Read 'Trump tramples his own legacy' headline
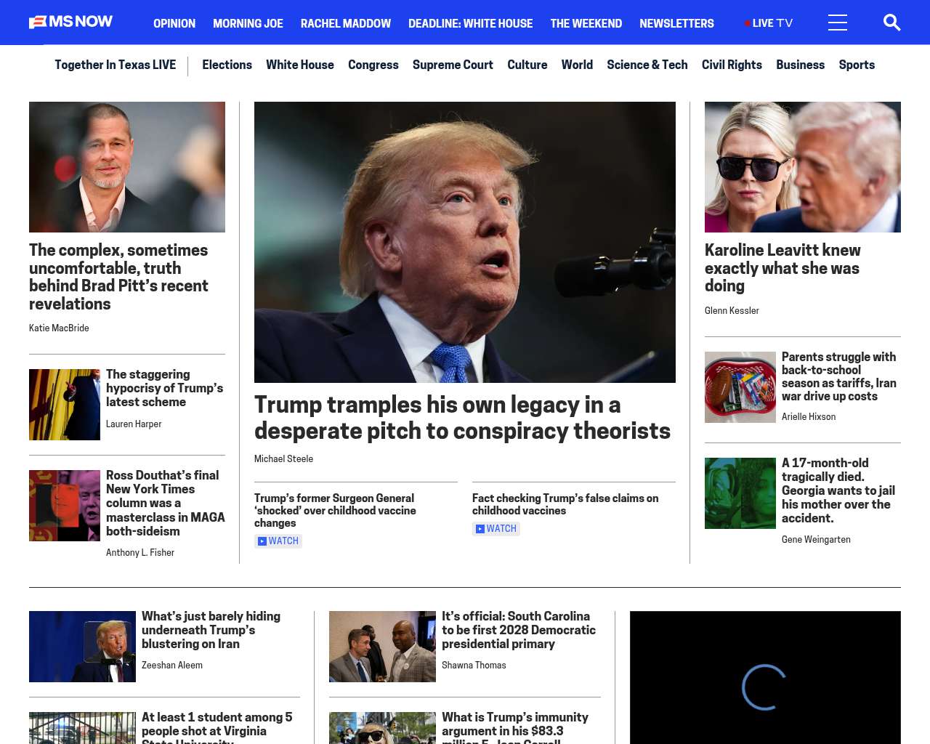Viewport: 930px width, 744px height. click(462, 418)
